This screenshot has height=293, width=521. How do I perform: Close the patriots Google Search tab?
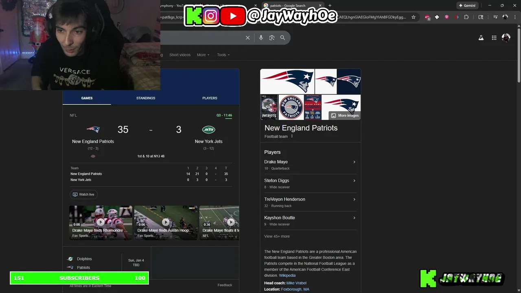pyautogui.click(x=320, y=6)
